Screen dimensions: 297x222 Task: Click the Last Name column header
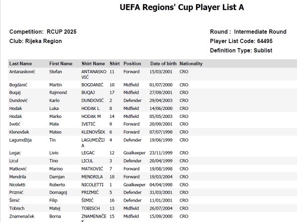[x=20, y=64]
